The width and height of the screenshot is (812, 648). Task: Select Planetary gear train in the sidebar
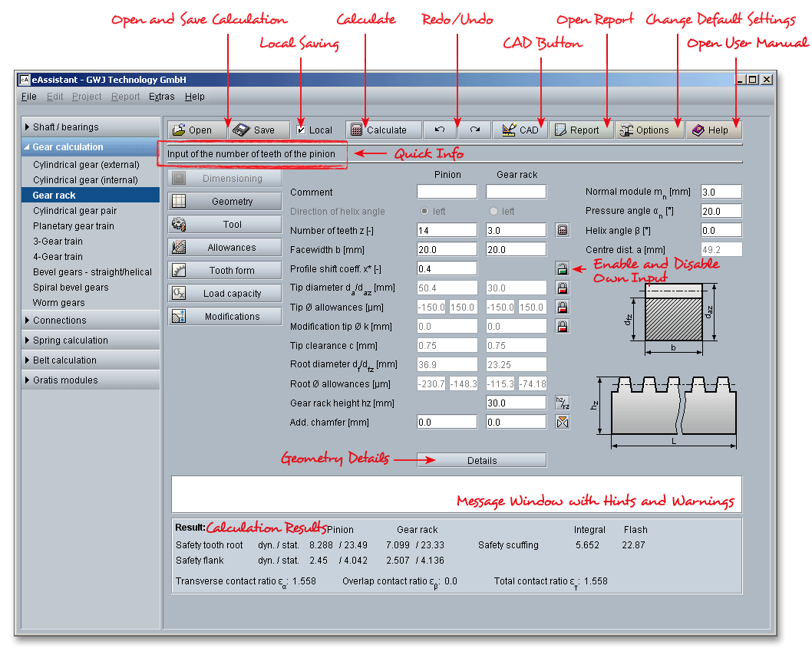click(74, 226)
